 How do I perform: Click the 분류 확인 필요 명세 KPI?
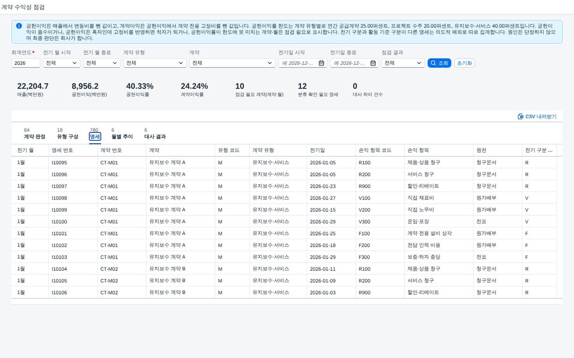pyautogui.click(x=318, y=89)
